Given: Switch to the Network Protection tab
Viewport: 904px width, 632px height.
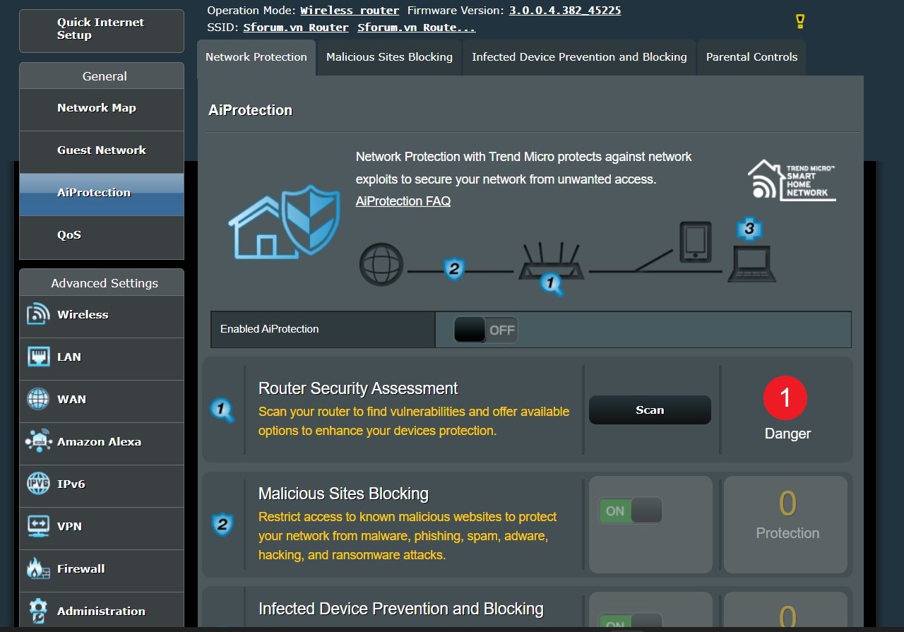Looking at the screenshot, I should (x=256, y=57).
